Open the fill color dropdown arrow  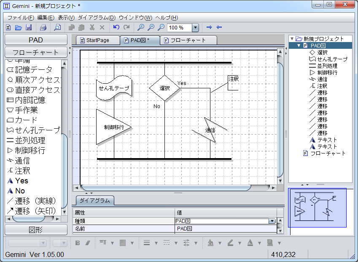(x=220, y=243)
